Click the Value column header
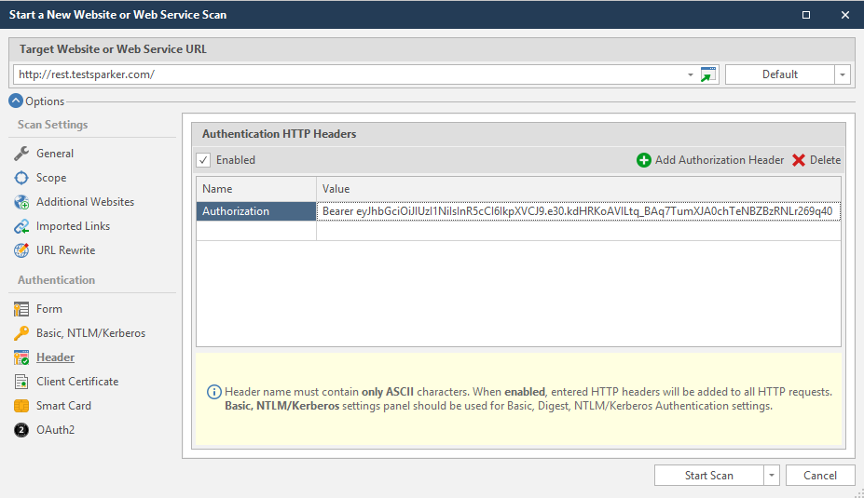The height and width of the screenshot is (498, 864). [x=579, y=189]
